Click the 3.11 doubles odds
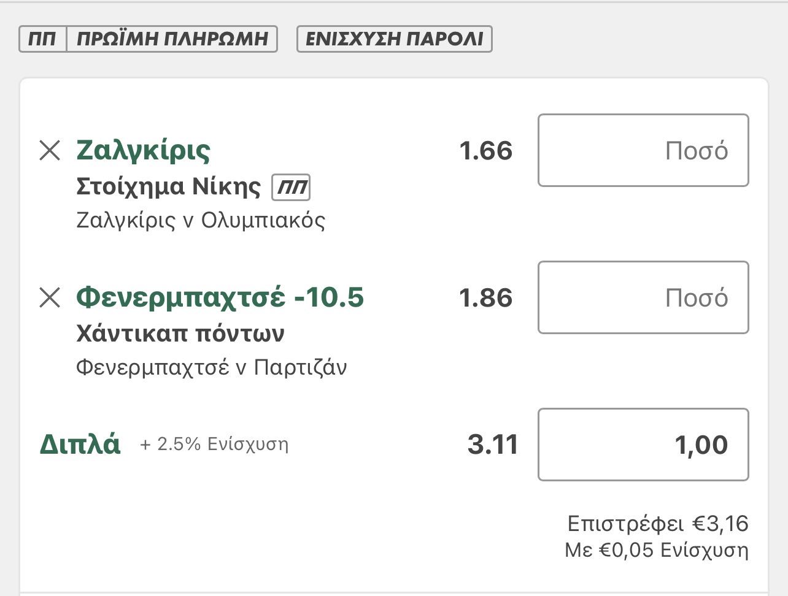Image resolution: width=788 pixels, height=596 pixels. (493, 445)
